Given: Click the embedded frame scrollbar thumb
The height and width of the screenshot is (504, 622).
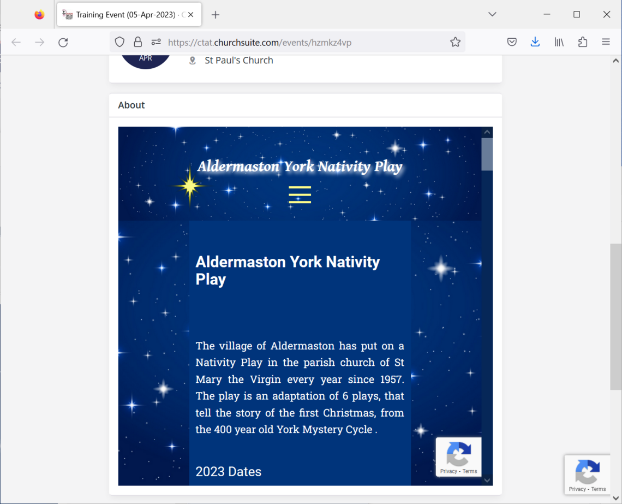Looking at the screenshot, I should click(x=487, y=154).
